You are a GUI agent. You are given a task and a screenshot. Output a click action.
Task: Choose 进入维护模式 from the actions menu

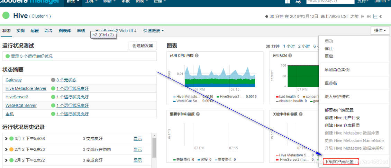[337, 97]
